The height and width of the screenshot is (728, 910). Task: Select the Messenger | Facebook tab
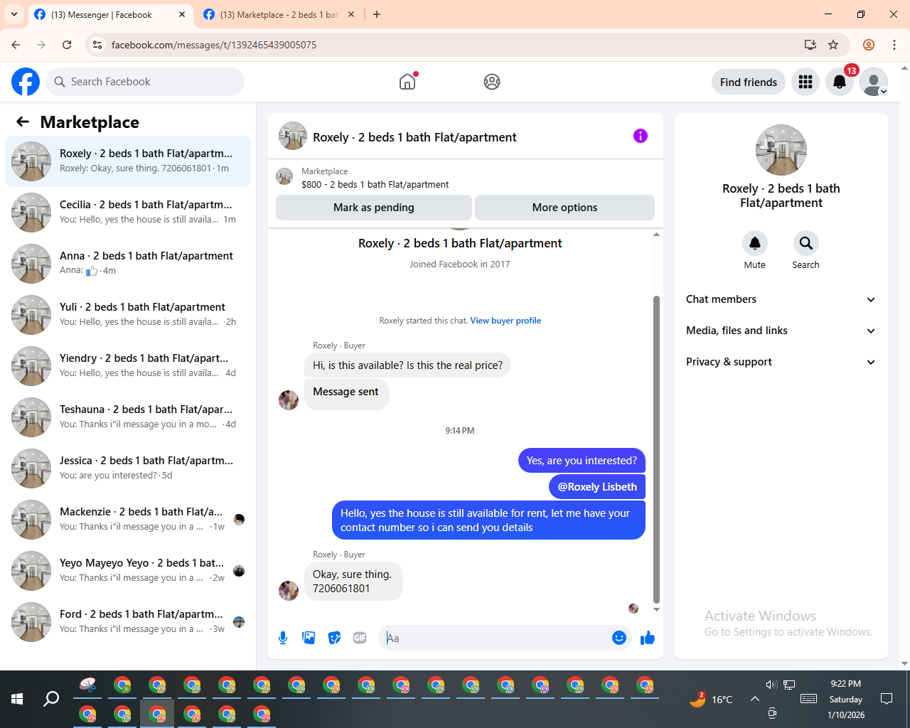coord(111,14)
